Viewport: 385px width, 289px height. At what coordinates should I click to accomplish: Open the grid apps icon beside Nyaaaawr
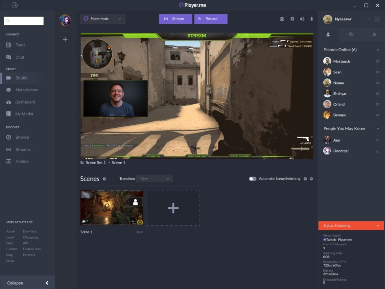[377, 19]
